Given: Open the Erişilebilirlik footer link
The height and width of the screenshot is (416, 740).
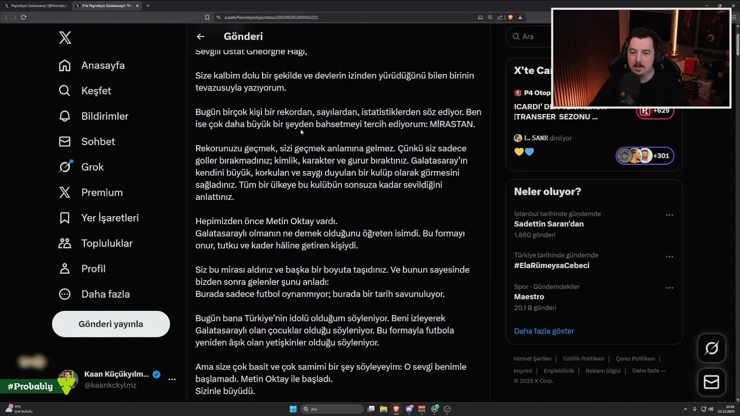Looking at the screenshot, I should pos(558,371).
